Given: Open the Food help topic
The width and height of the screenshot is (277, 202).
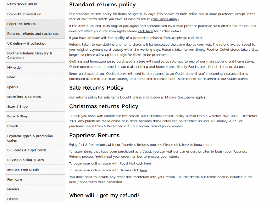Looking at the screenshot, I should coord(11,77).
